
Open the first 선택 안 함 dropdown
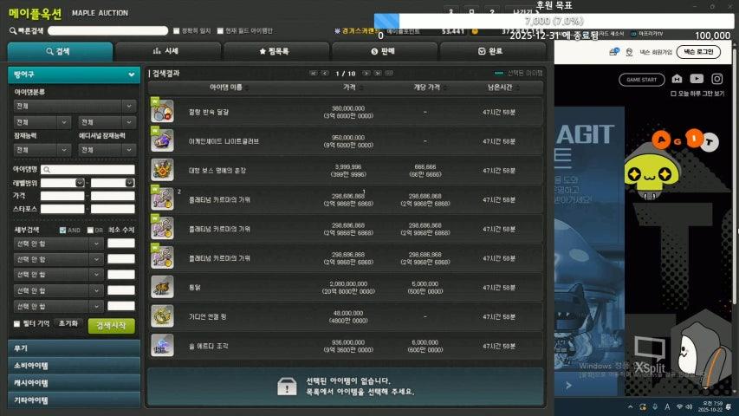(x=59, y=244)
